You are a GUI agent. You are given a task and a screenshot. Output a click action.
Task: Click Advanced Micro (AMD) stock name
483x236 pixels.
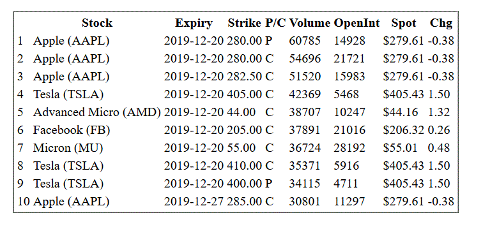click(x=97, y=112)
